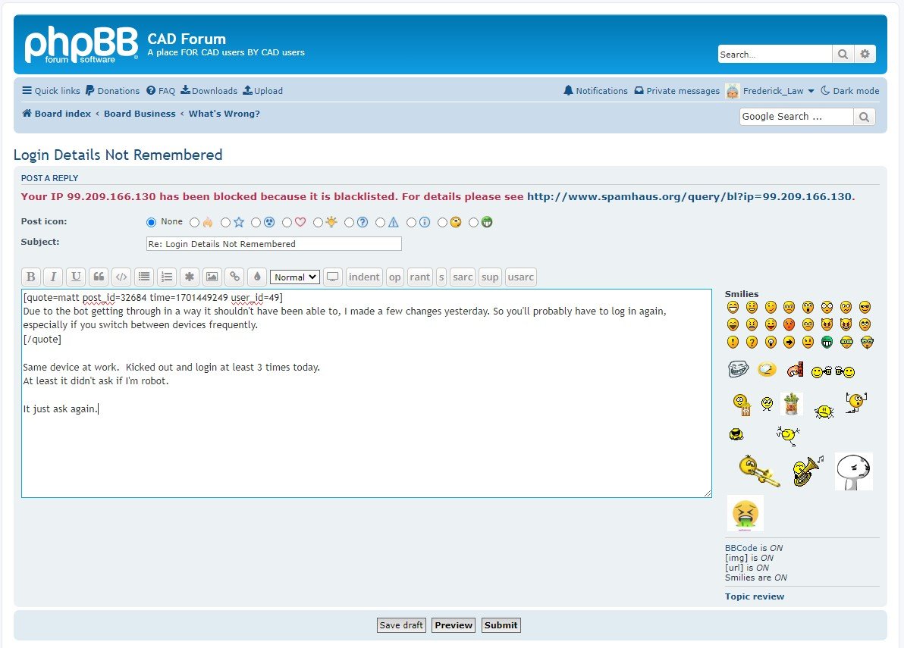Click the advanced search gear icon
The image size is (904, 648).
[x=865, y=54]
